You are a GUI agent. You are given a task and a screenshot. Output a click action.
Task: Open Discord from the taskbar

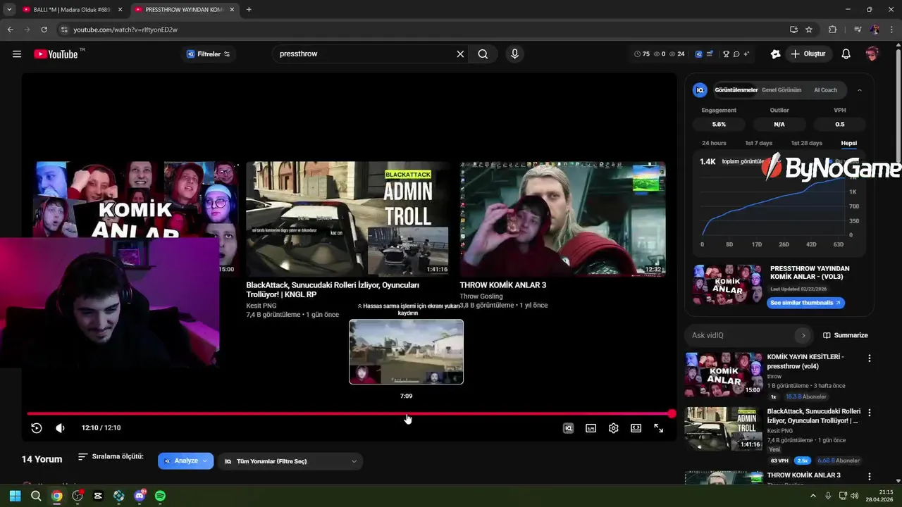coord(140,496)
